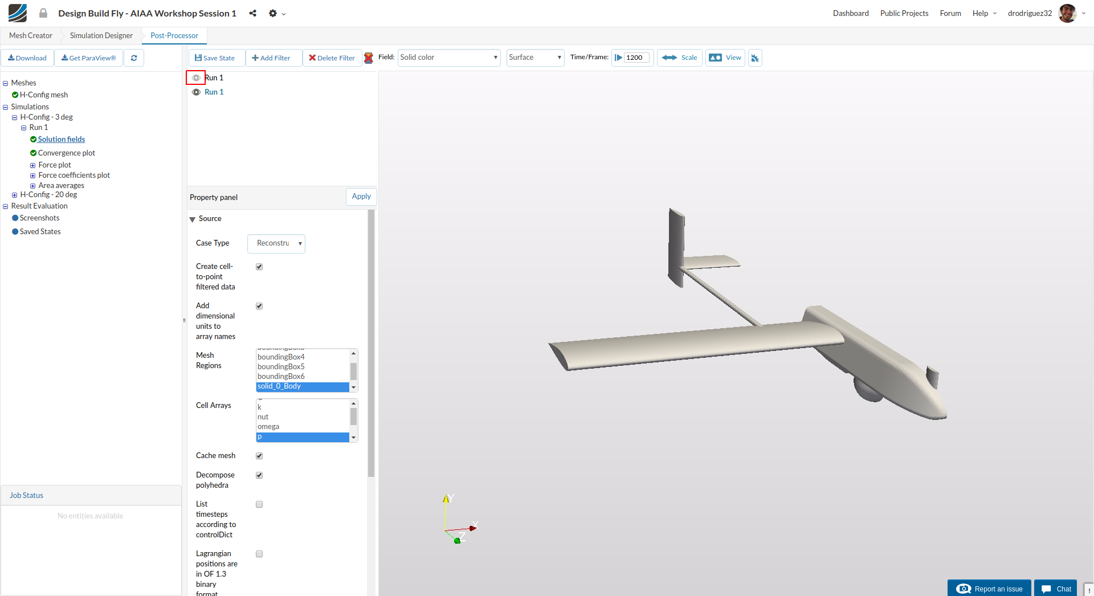Image resolution: width=1094 pixels, height=596 pixels.
Task: Enable List timesteps according to controlDict
Action: [259, 504]
